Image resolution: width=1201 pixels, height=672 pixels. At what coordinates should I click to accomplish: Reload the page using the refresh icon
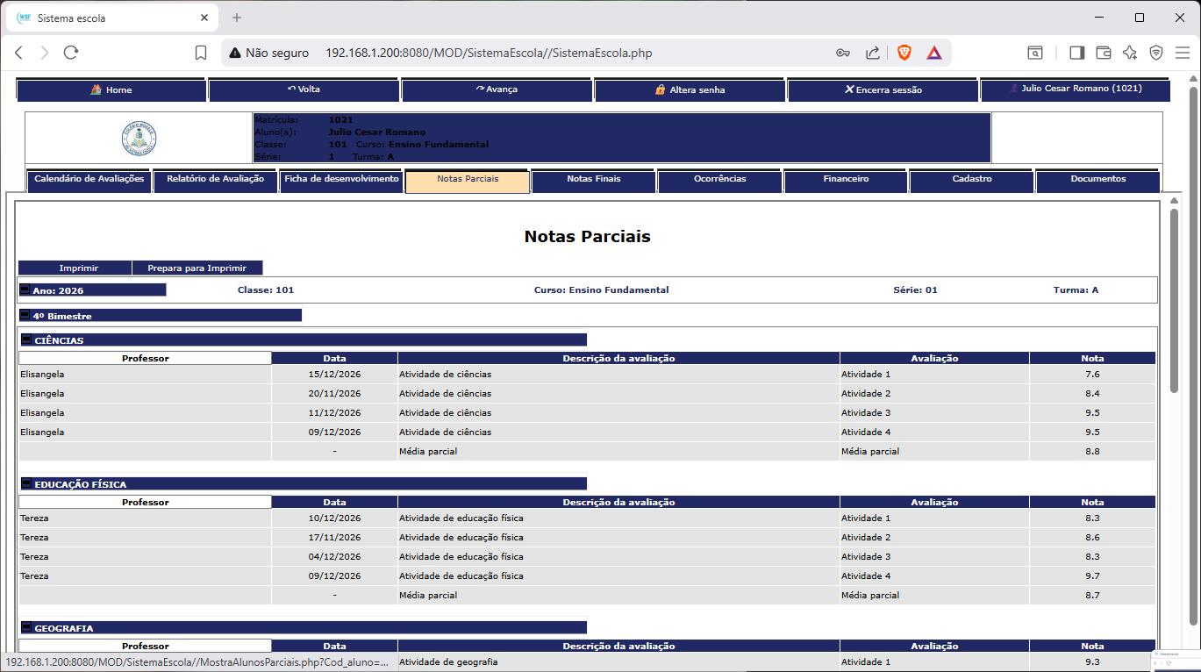tap(71, 53)
